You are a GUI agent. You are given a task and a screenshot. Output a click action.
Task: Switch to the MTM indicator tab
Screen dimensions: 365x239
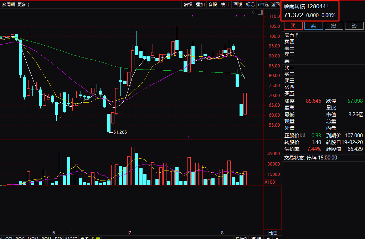[33, 238]
